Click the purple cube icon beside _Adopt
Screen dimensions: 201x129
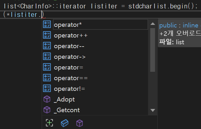coord(47,99)
